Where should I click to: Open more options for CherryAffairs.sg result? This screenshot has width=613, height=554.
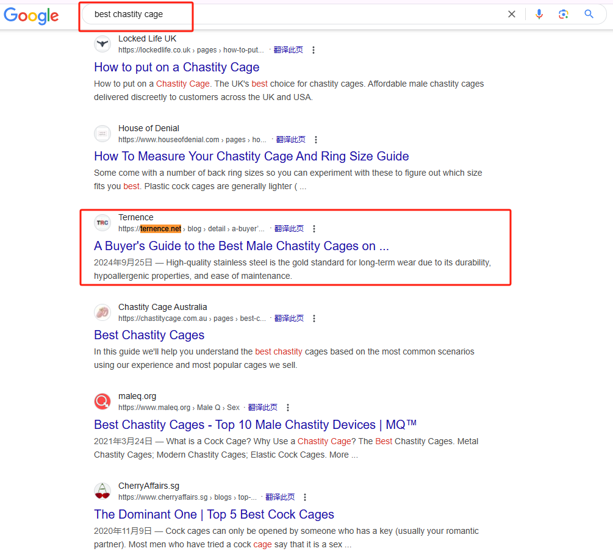(305, 497)
